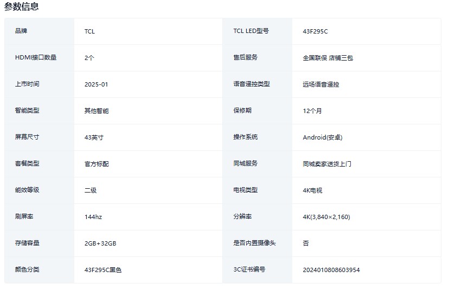Click the 全国联保 店铺三包 value
The height and width of the screenshot is (291, 449).
328,58
